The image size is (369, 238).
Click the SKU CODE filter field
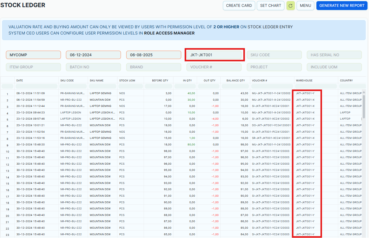pyautogui.click(x=274, y=55)
